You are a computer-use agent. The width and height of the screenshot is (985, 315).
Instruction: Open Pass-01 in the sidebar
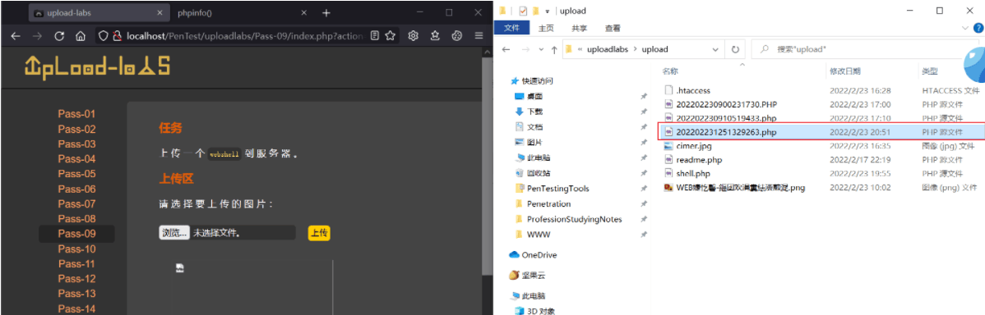tap(76, 114)
